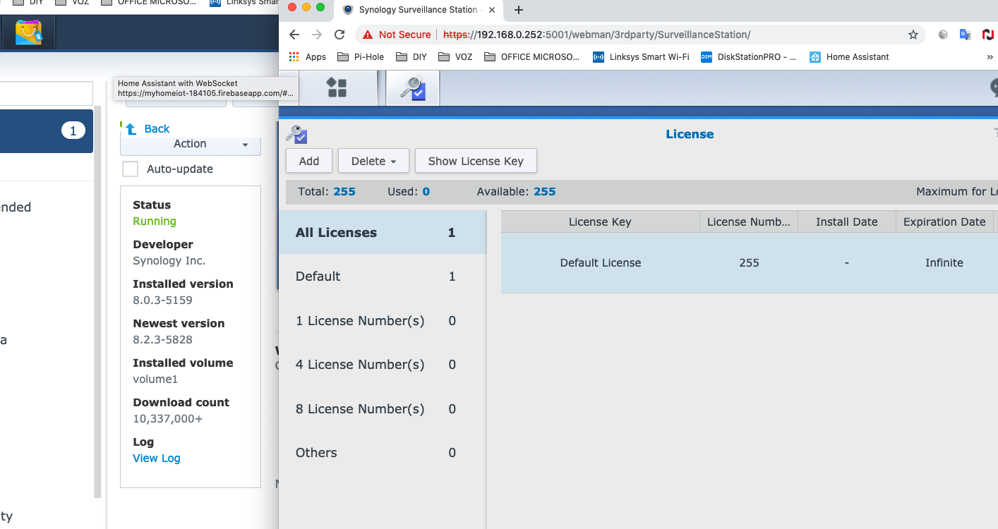Click Available 255 value in summary bar
Viewport: 998px width, 529px height.
[x=545, y=192]
